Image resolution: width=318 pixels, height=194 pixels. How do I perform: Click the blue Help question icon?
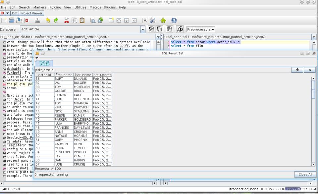point(174,20)
